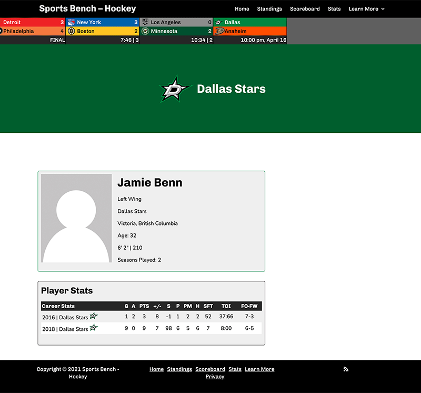Click the FINAL game status text
421x393 pixels.
pyautogui.click(x=57, y=40)
